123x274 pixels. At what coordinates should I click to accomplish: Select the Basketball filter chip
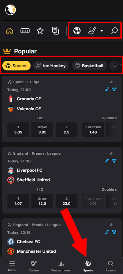(89, 66)
